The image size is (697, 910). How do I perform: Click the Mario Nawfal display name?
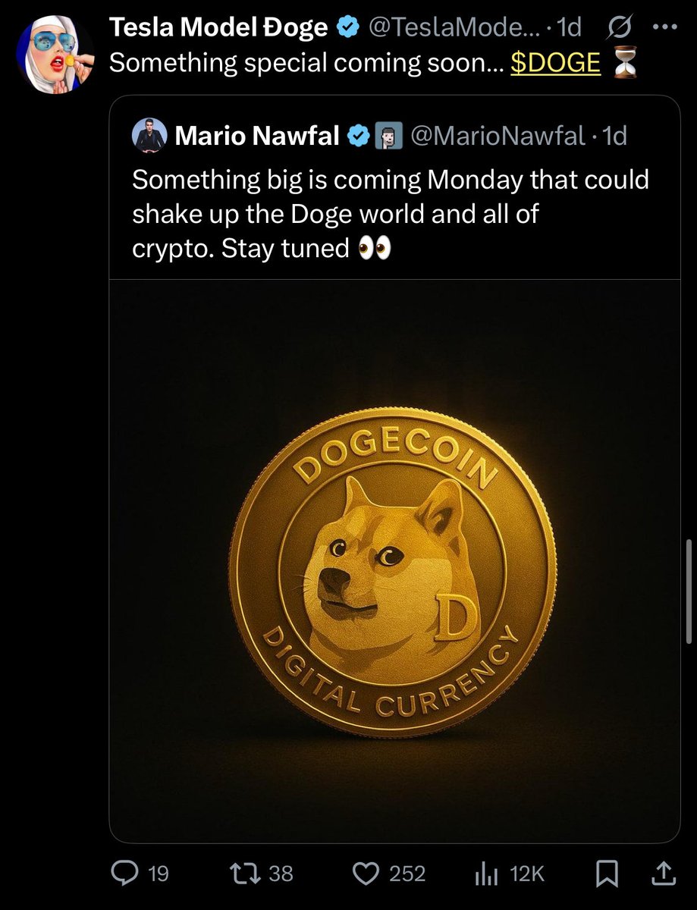pyautogui.click(x=257, y=136)
